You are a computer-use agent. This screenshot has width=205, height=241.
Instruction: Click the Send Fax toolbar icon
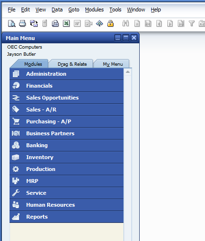[55, 24]
